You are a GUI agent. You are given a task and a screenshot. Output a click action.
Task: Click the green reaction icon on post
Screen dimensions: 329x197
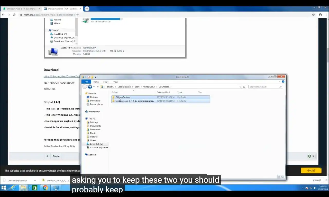(310, 156)
